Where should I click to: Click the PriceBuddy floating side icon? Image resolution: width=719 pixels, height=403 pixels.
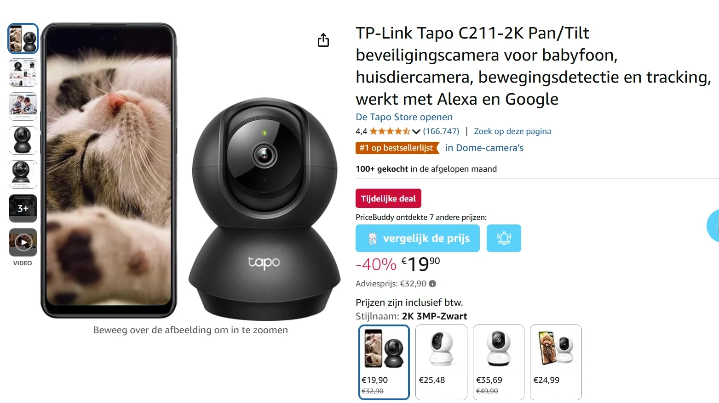coord(713,225)
